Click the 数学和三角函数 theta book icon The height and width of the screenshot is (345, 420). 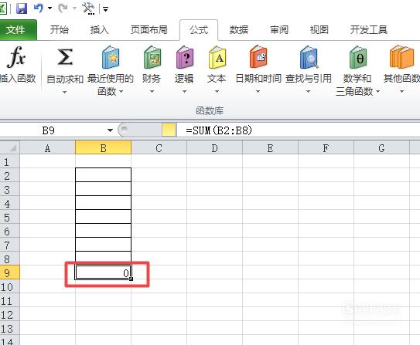[x=358, y=57]
